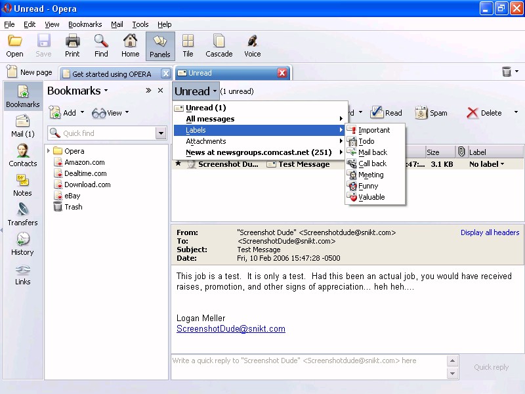This screenshot has height=394, width=525.
Task: Open the Notes panel
Action: click(22, 185)
